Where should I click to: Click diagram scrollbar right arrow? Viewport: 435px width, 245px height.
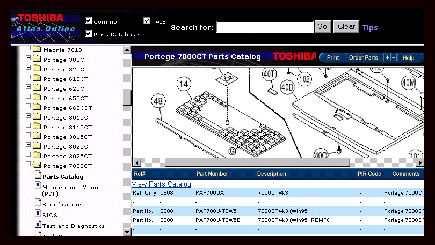(x=421, y=162)
